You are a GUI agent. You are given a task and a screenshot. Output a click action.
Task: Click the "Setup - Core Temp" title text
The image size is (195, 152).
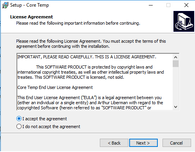[29, 5]
